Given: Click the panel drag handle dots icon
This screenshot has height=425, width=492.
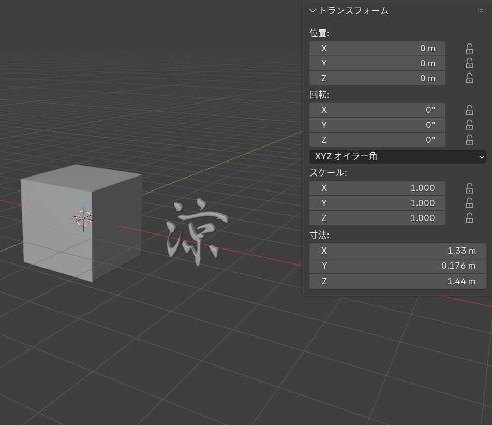Looking at the screenshot, I should tap(481, 11).
